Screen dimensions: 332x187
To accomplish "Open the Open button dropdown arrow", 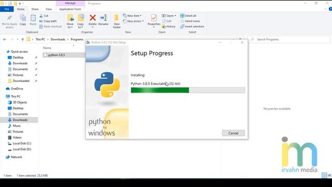I will (175, 16).
